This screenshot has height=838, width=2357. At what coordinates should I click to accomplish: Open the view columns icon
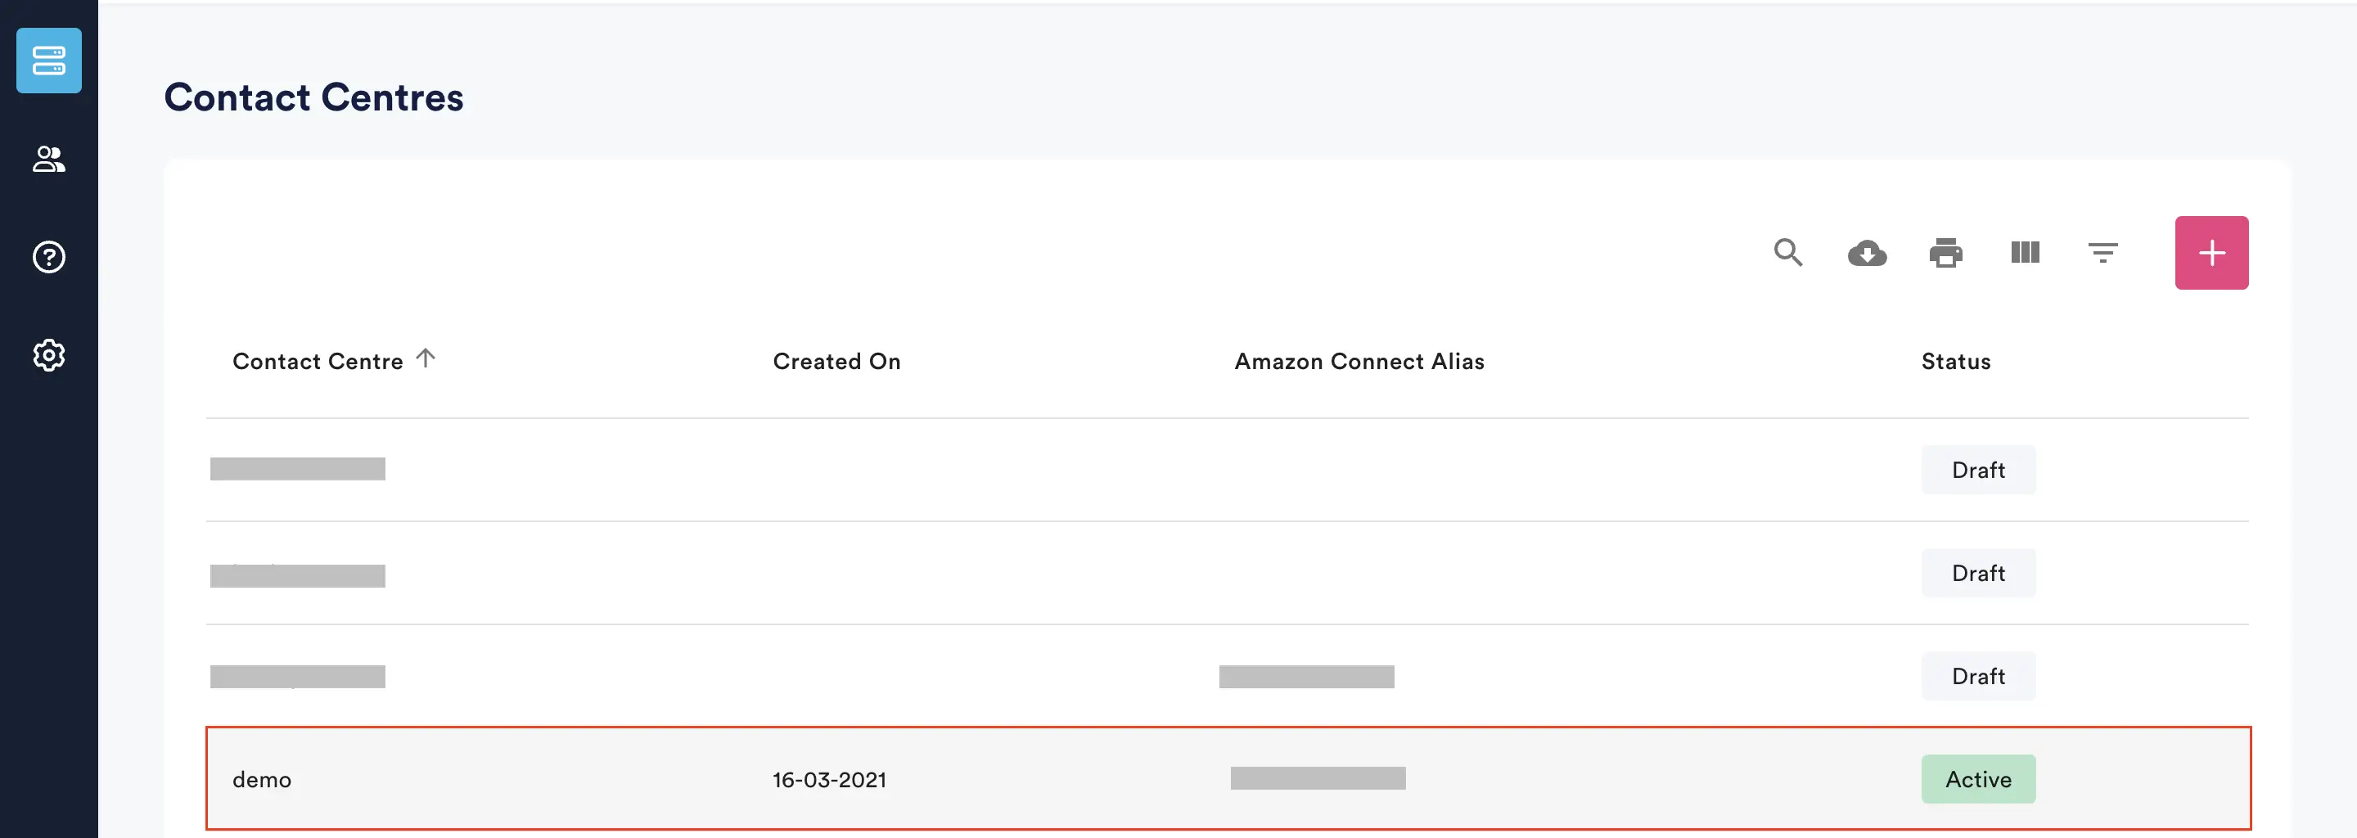pos(2025,253)
